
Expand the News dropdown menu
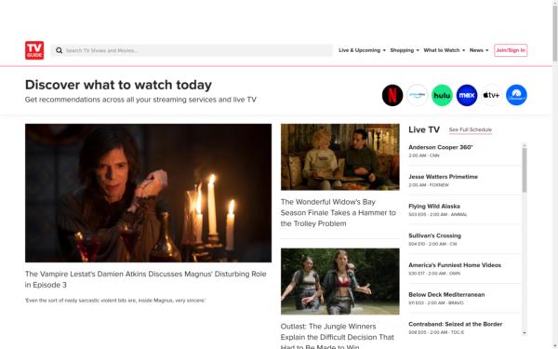click(x=479, y=50)
